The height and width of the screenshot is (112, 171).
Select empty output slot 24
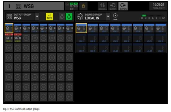pos(69,48)
